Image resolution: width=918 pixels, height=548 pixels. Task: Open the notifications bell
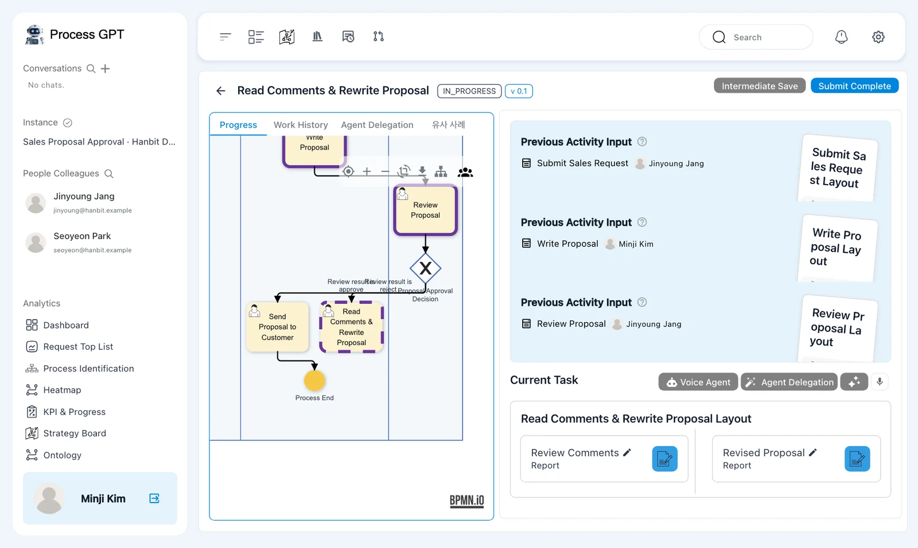click(x=841, y=37)
